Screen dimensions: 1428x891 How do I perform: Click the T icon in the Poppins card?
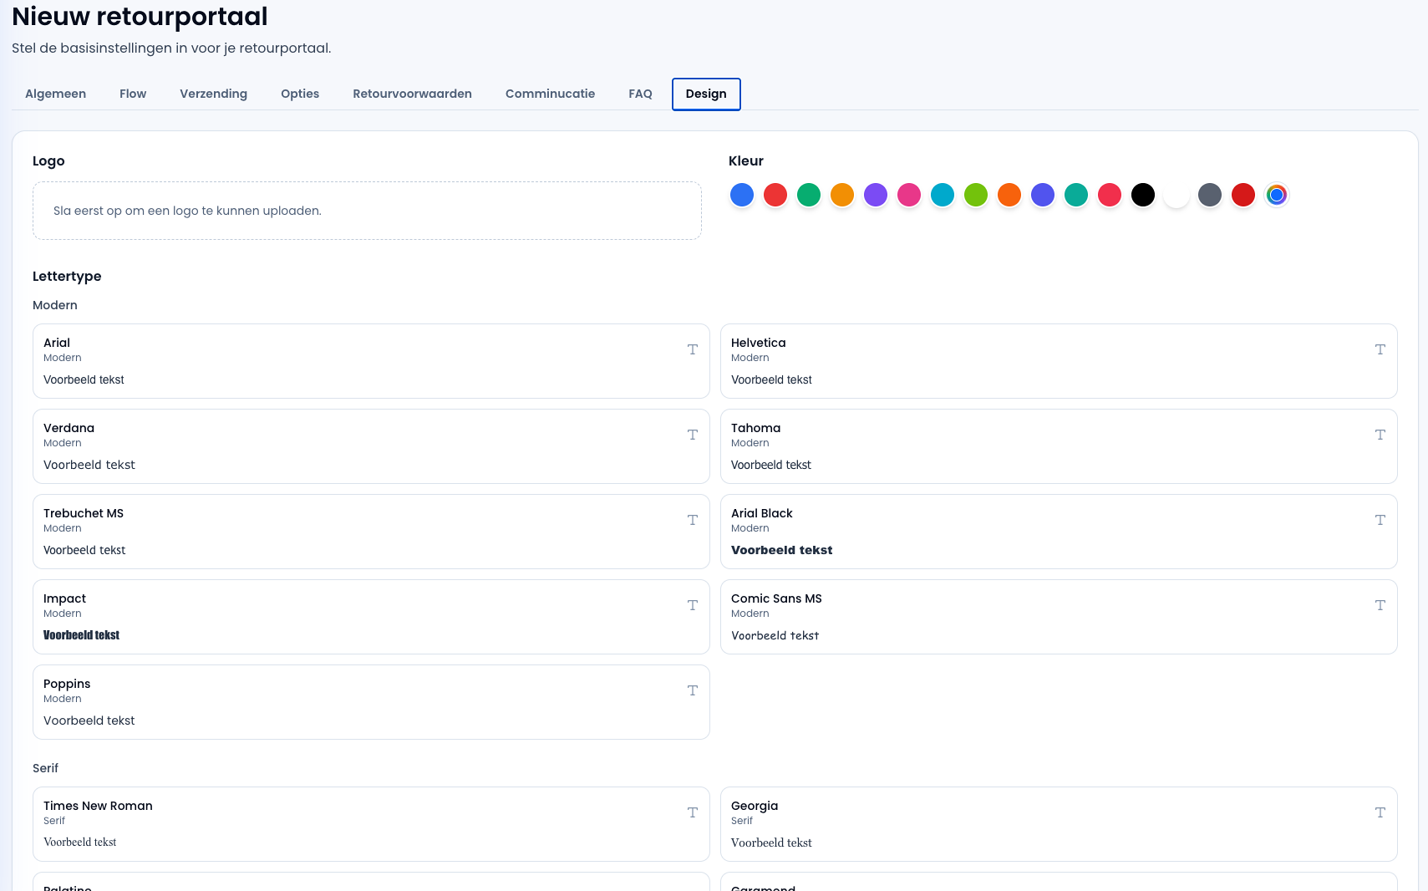(x=693, y=690)
